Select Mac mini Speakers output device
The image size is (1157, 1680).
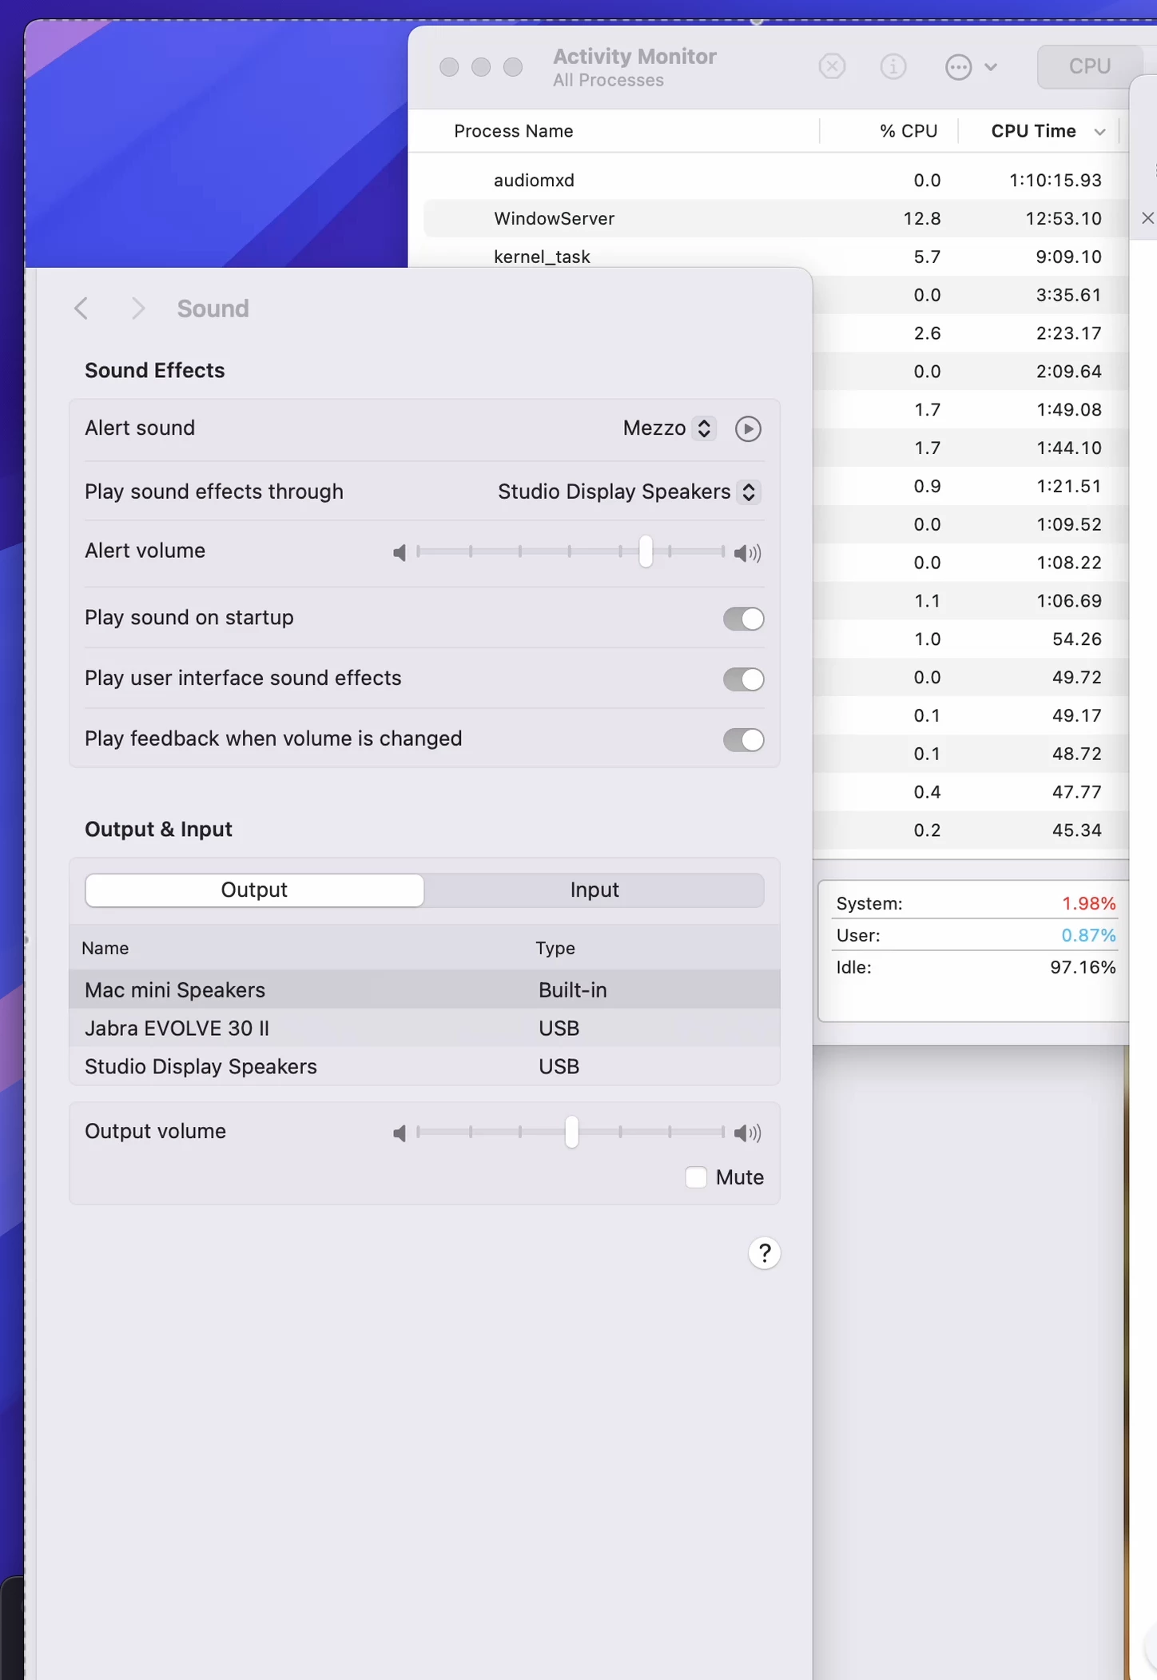(x=424, y=989)
